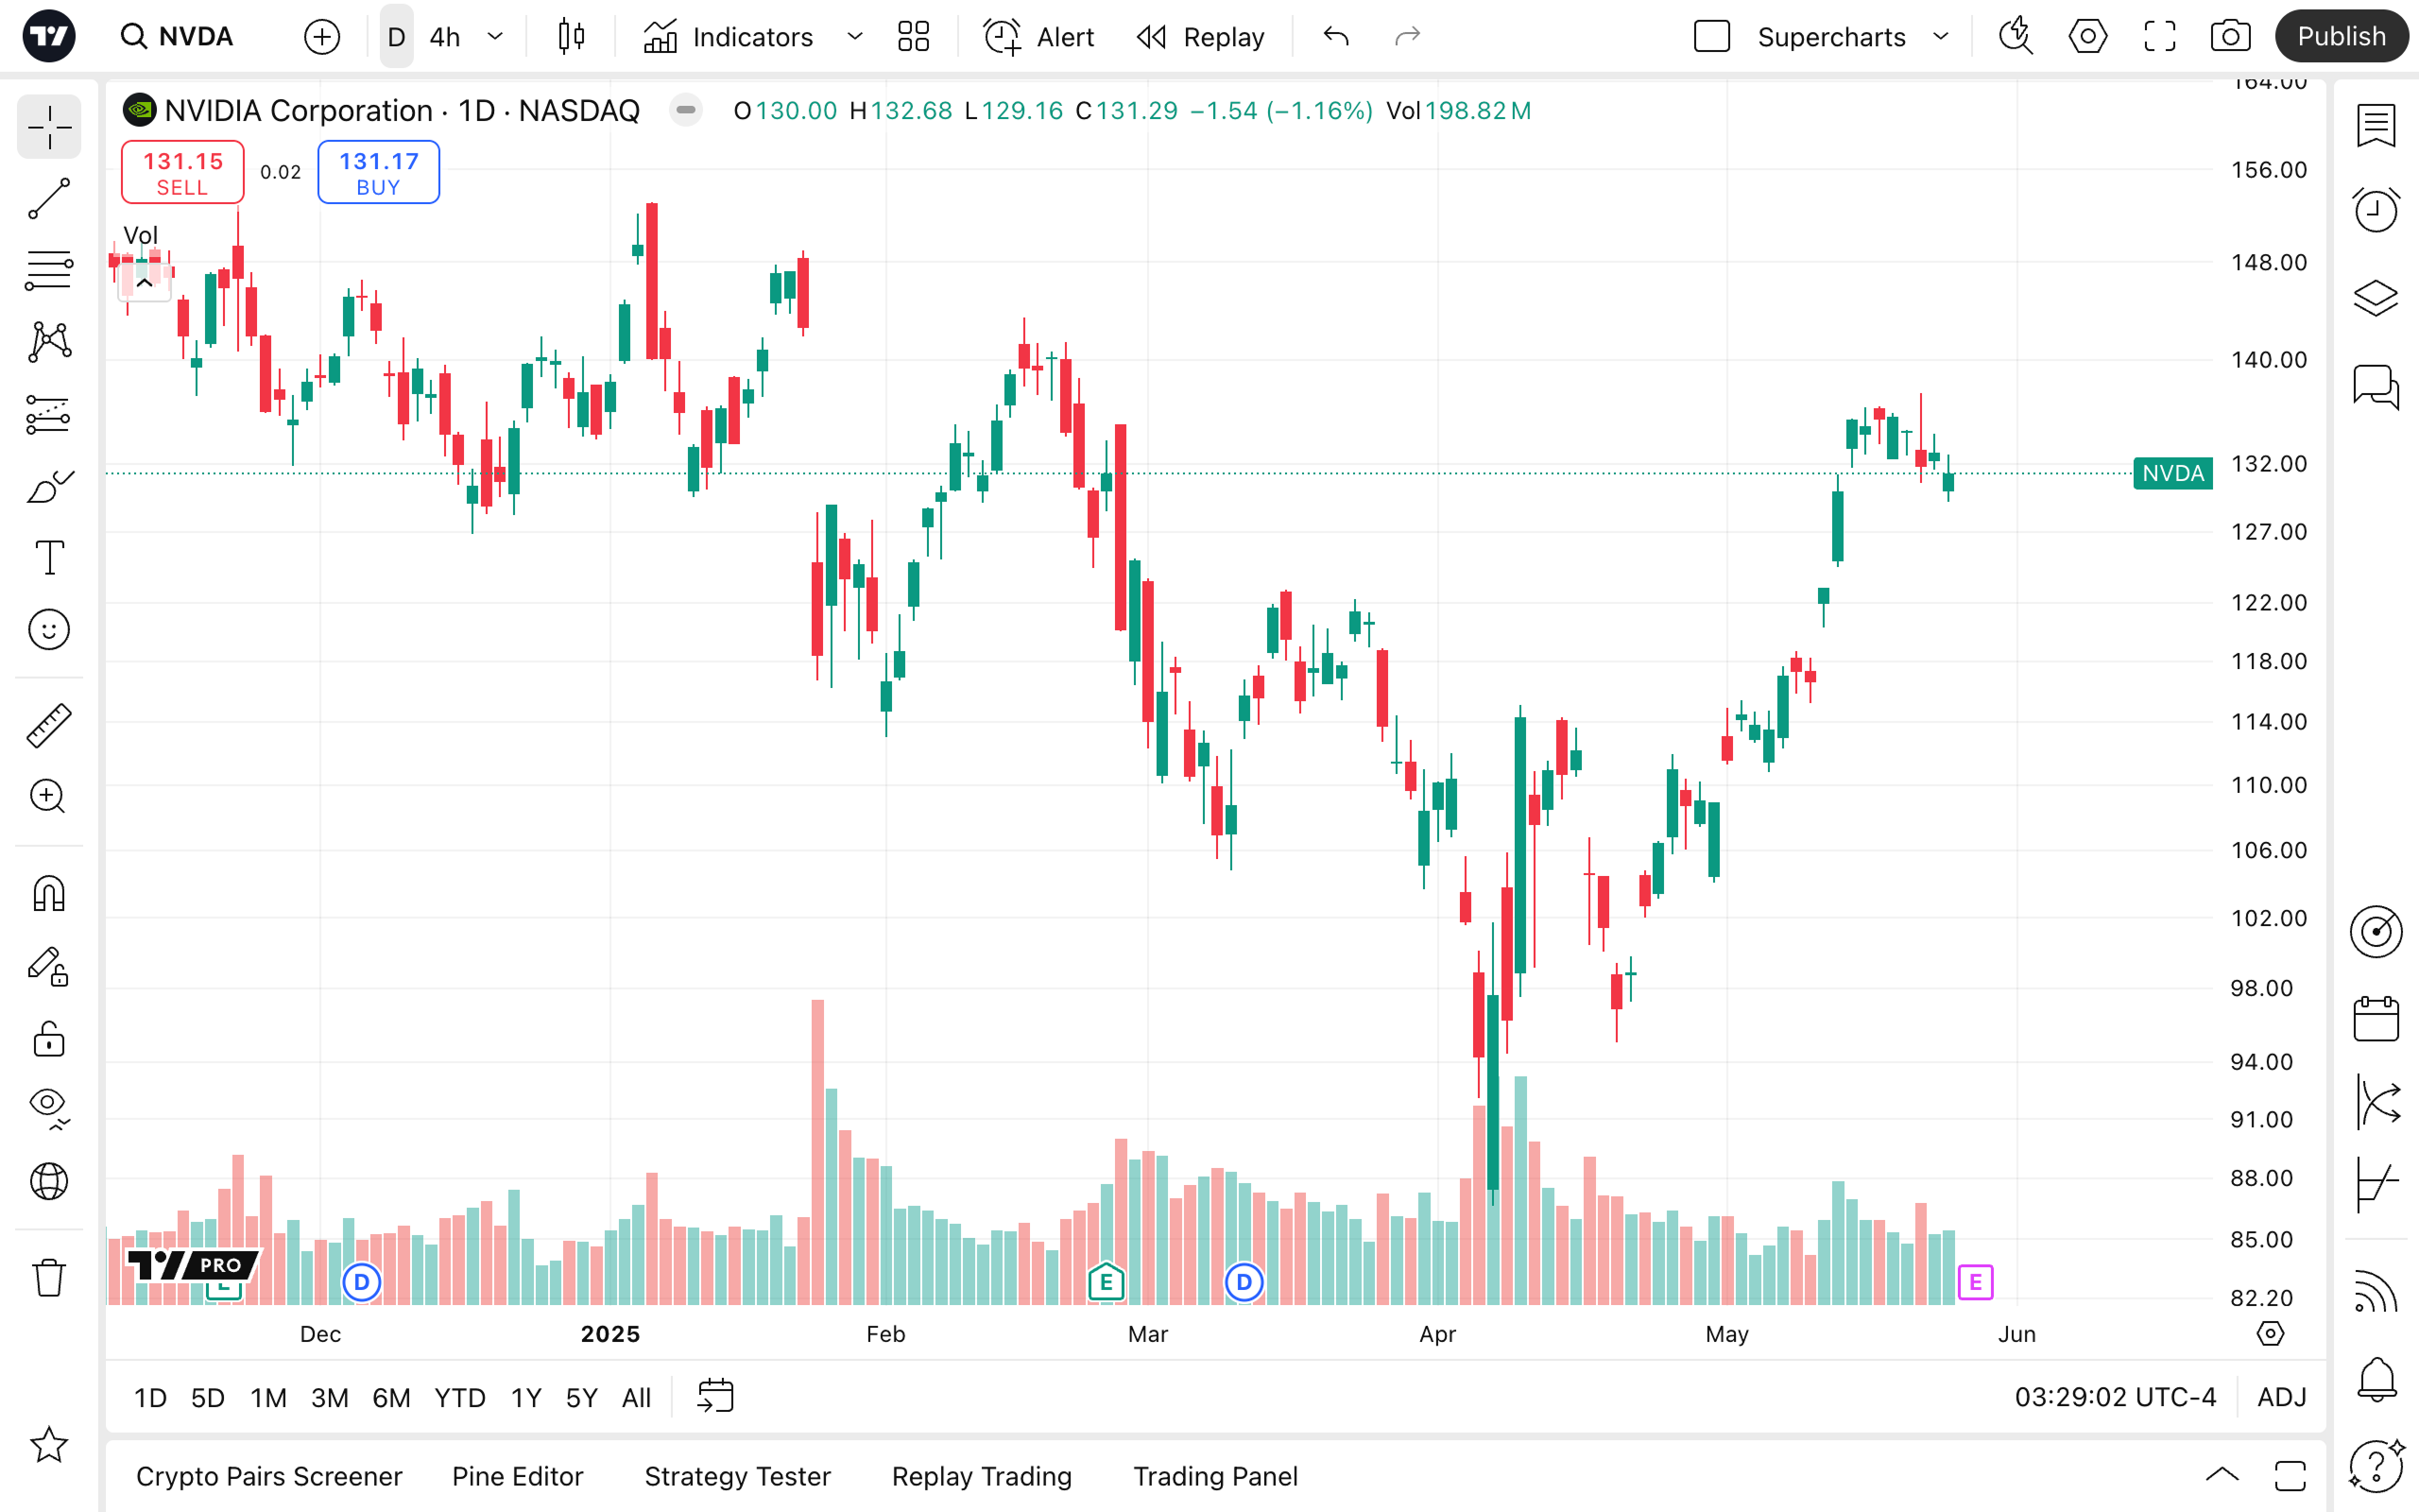Select the Trend Line drawing tool

pyautogui.click(x=48, y=198)
